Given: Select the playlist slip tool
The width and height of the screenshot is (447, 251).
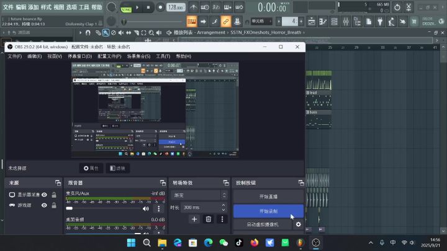Looking at the screenshot, I should tap(129, 33).
